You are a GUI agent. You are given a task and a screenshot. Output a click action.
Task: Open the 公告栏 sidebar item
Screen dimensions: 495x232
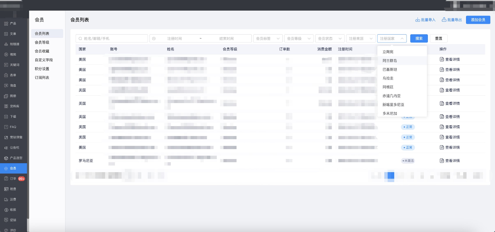tap(14, 148)
